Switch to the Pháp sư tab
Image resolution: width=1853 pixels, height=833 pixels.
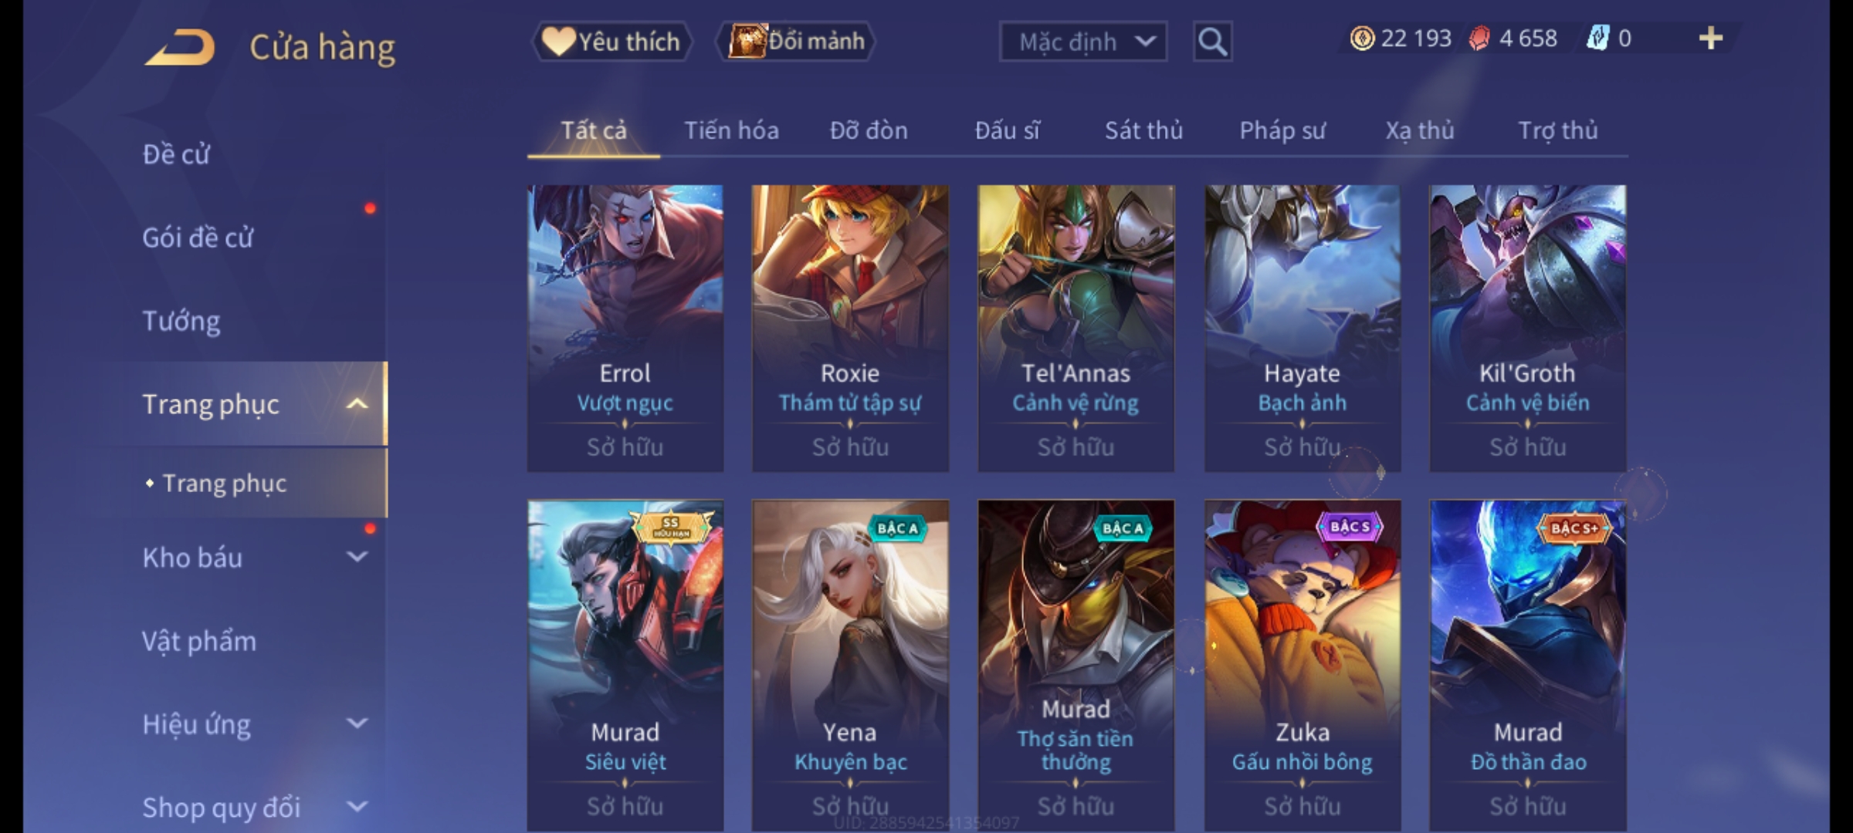pos(1282,130)
